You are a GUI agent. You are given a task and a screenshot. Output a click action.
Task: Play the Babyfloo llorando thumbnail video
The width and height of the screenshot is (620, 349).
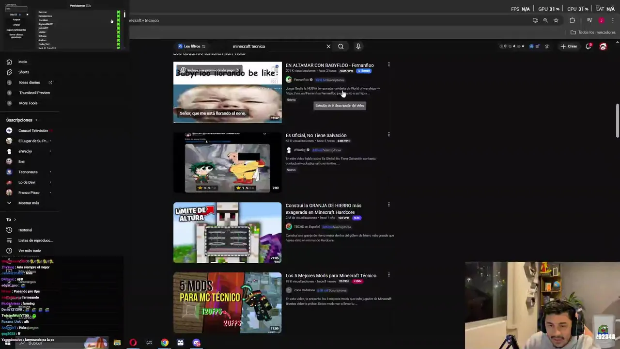coord(227,92)
